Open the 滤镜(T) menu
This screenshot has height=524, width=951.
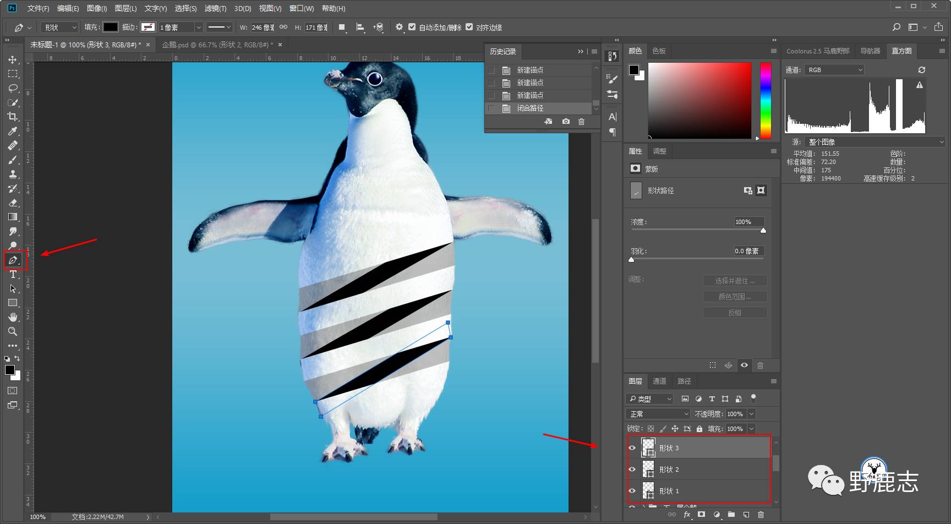[215, 8]
